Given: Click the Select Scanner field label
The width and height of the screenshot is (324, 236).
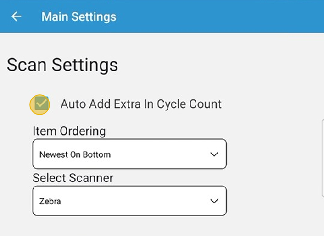Looking at the screenshot, I should pos(73,178).
